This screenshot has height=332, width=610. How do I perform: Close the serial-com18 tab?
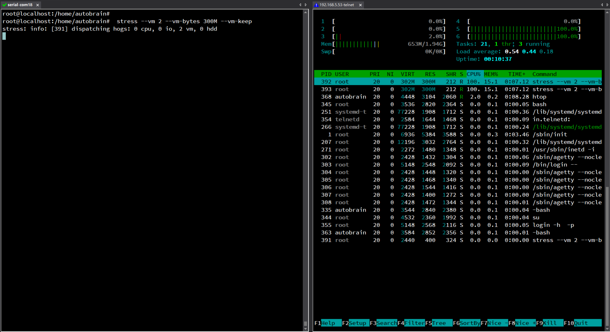tap(38, 5)
